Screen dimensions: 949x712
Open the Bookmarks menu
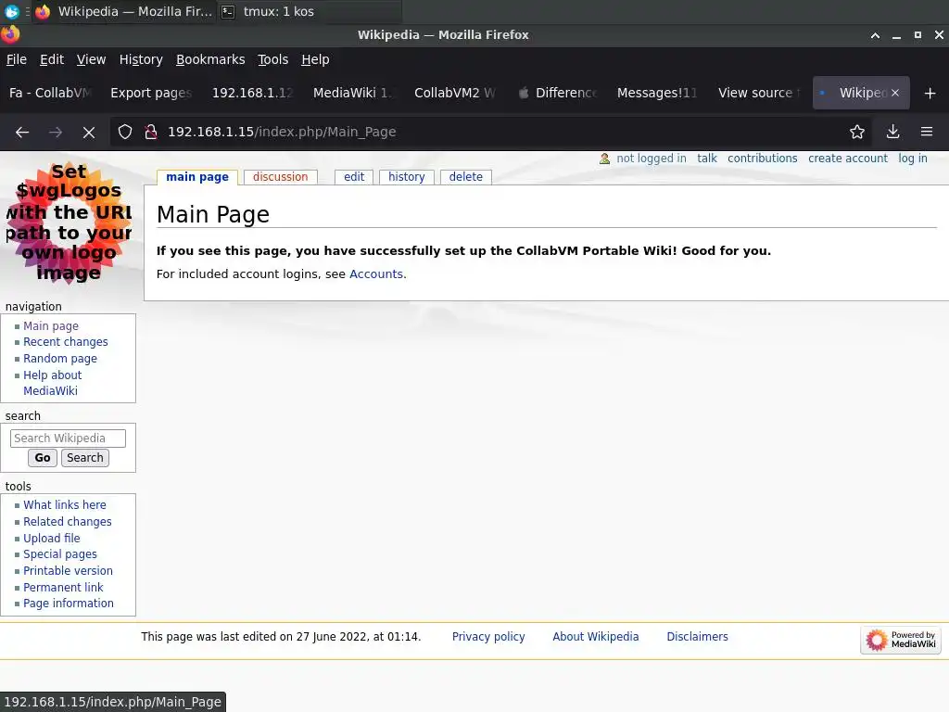pos(210,59)
